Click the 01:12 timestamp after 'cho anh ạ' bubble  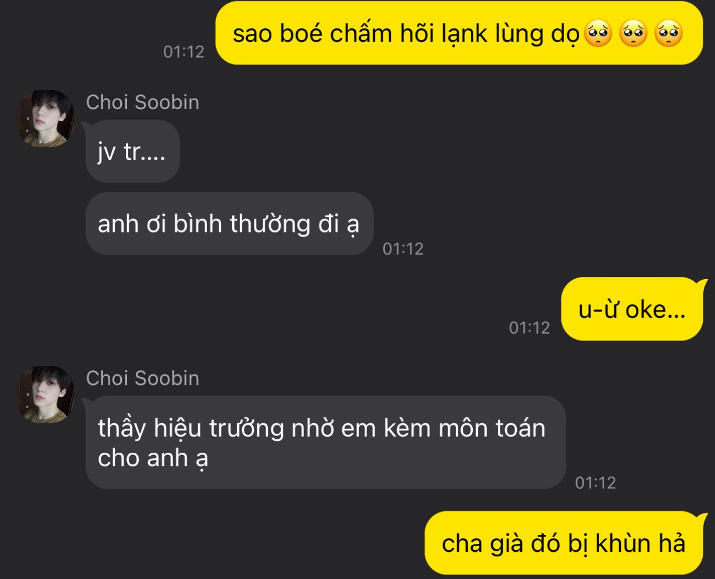click(x=596, y=483)
